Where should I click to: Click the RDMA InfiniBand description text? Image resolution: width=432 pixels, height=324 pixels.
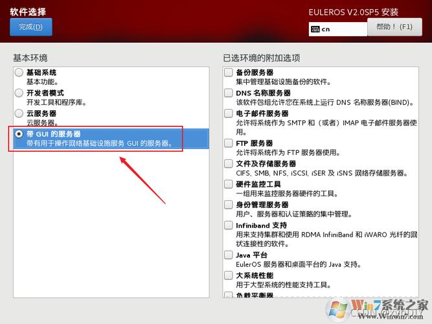pyautogui.click(x=327, y=239)
